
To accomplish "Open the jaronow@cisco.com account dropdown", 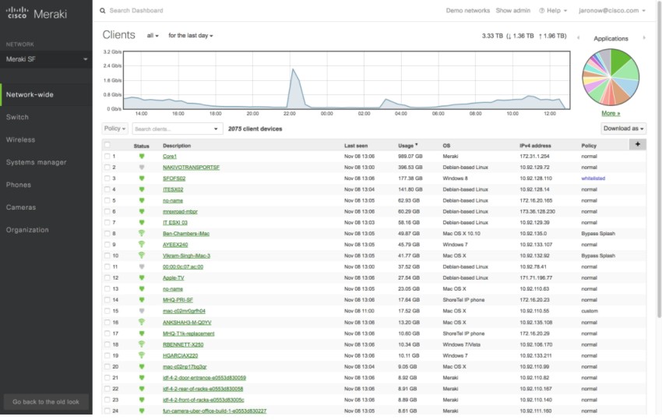I will point(611,11).
